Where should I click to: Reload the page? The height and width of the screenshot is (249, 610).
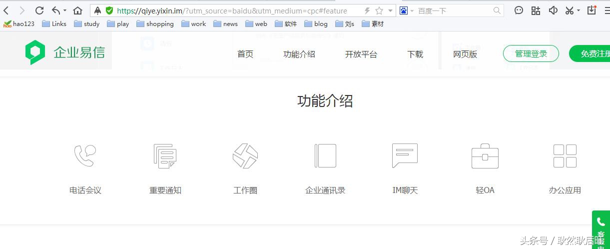click(x=39, y=10)
